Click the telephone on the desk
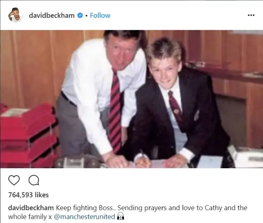The width and height of the screenshot is (263, 223). tap(78, 162)
